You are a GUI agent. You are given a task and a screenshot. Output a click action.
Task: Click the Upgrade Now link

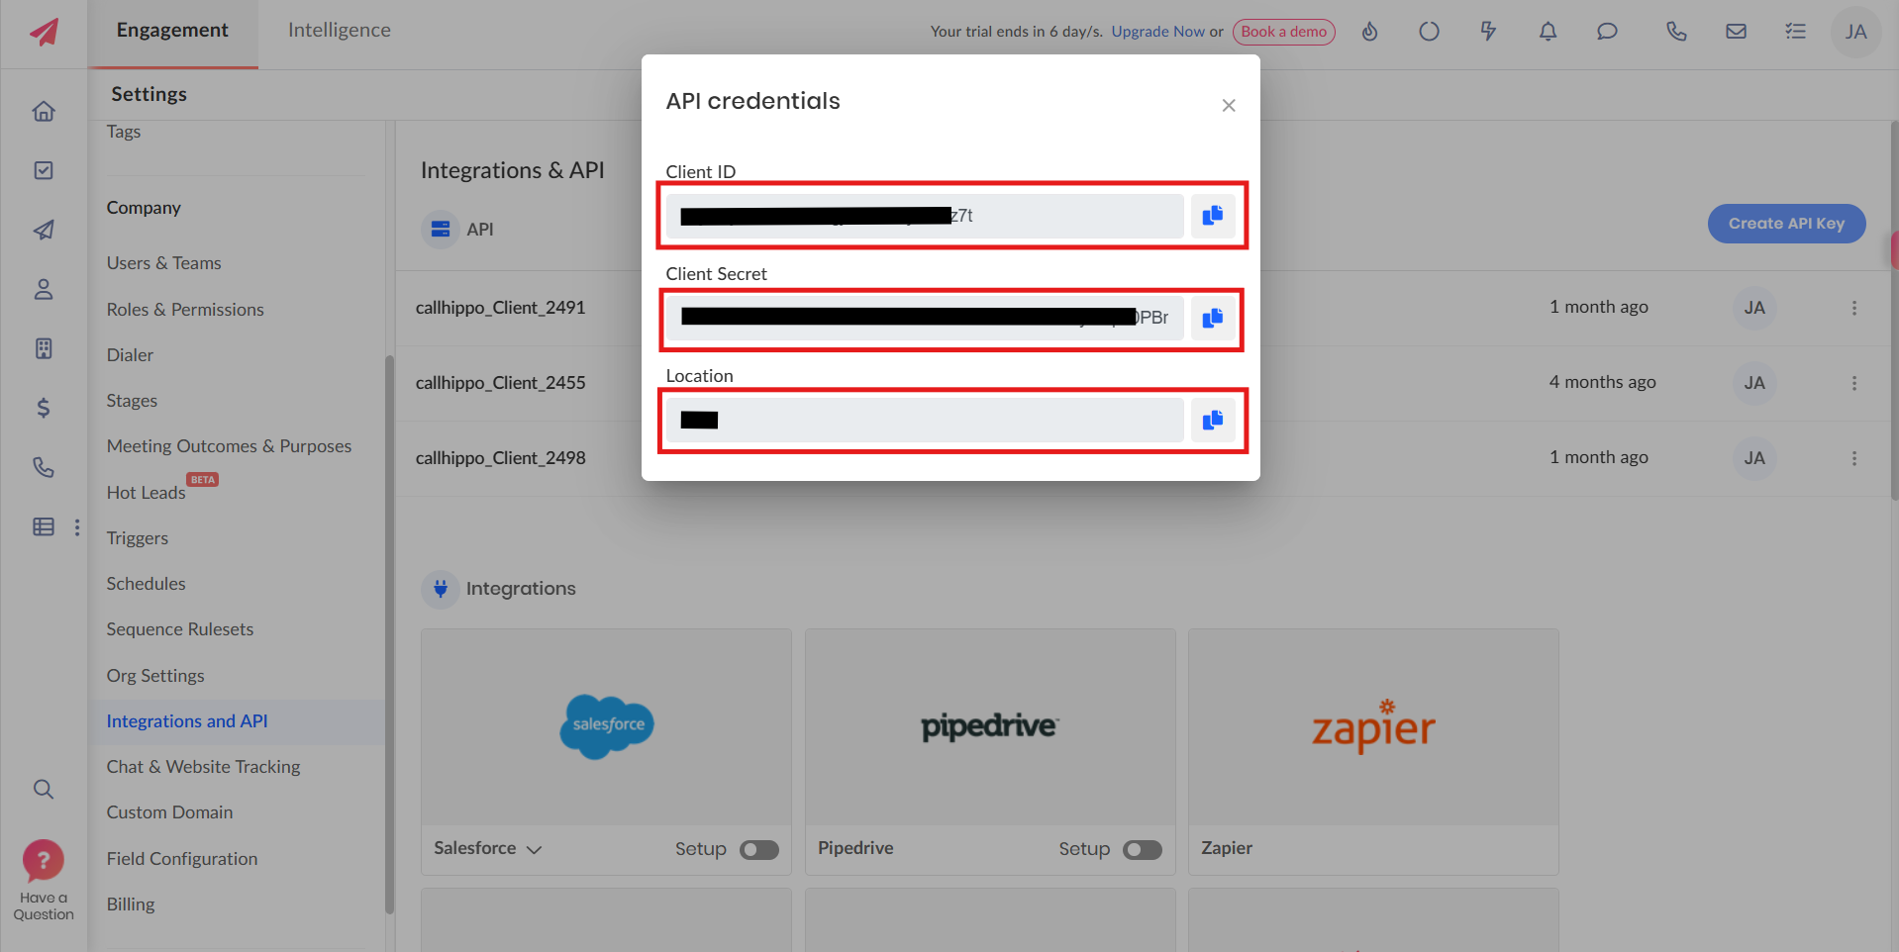pyautogui.click(x=1157, y=32)
